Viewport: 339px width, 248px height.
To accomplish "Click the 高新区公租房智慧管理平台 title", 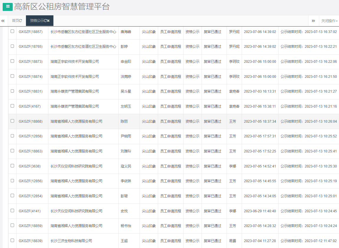I will click(62, 7).
